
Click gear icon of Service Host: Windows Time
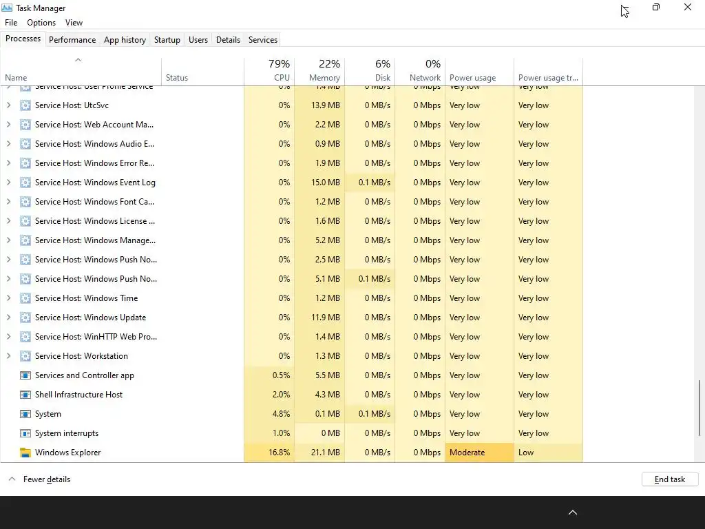click(x=25, y=298)
